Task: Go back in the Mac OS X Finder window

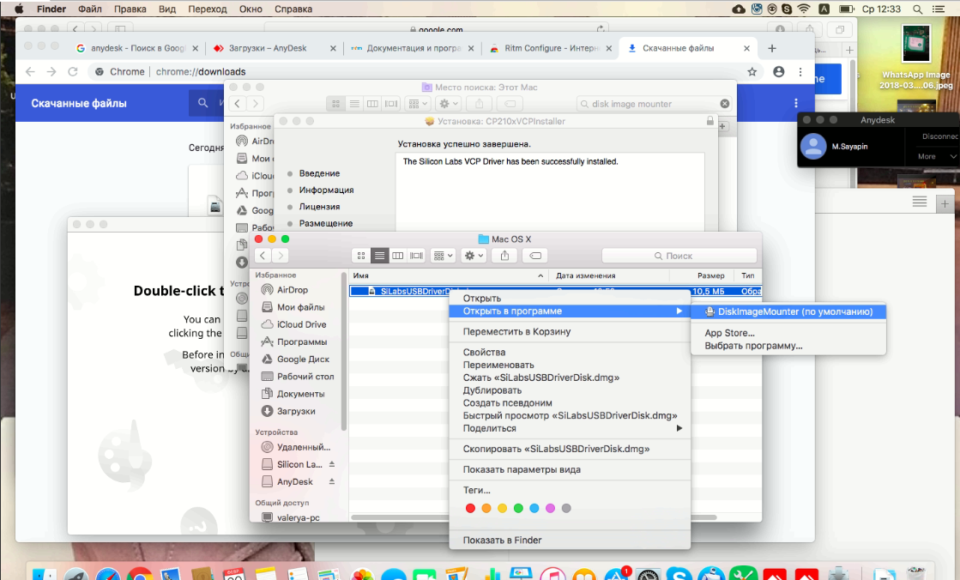Action: click(x=263, y=256)
